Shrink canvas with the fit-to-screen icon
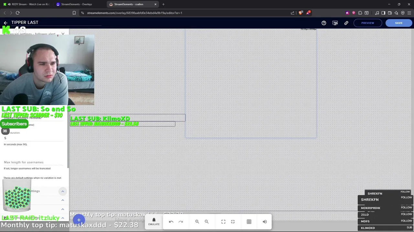 click(233, 222)
